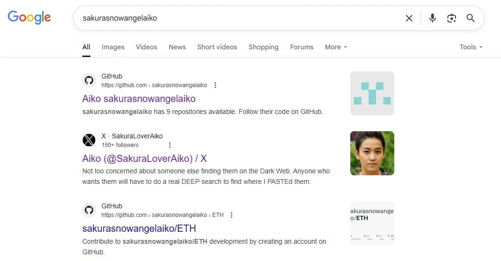The height and width of the screenshot is (261, 501).
Task: Switch to the Videos tab
Action: click(146, 47)
